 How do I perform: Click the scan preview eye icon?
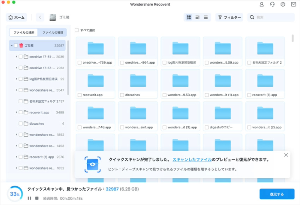coord(93,165)
